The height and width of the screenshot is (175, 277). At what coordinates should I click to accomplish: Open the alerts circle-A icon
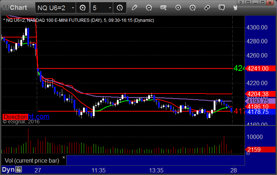[x=193, y=8]
